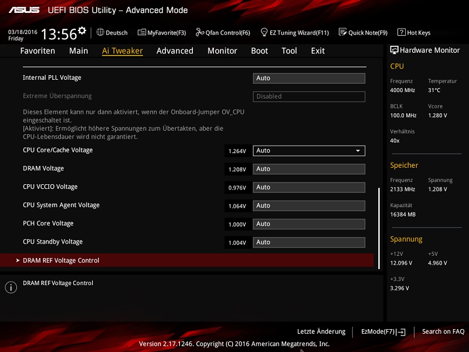
Task: Click the 40x ratio value
Action: [x=395, y=141]
